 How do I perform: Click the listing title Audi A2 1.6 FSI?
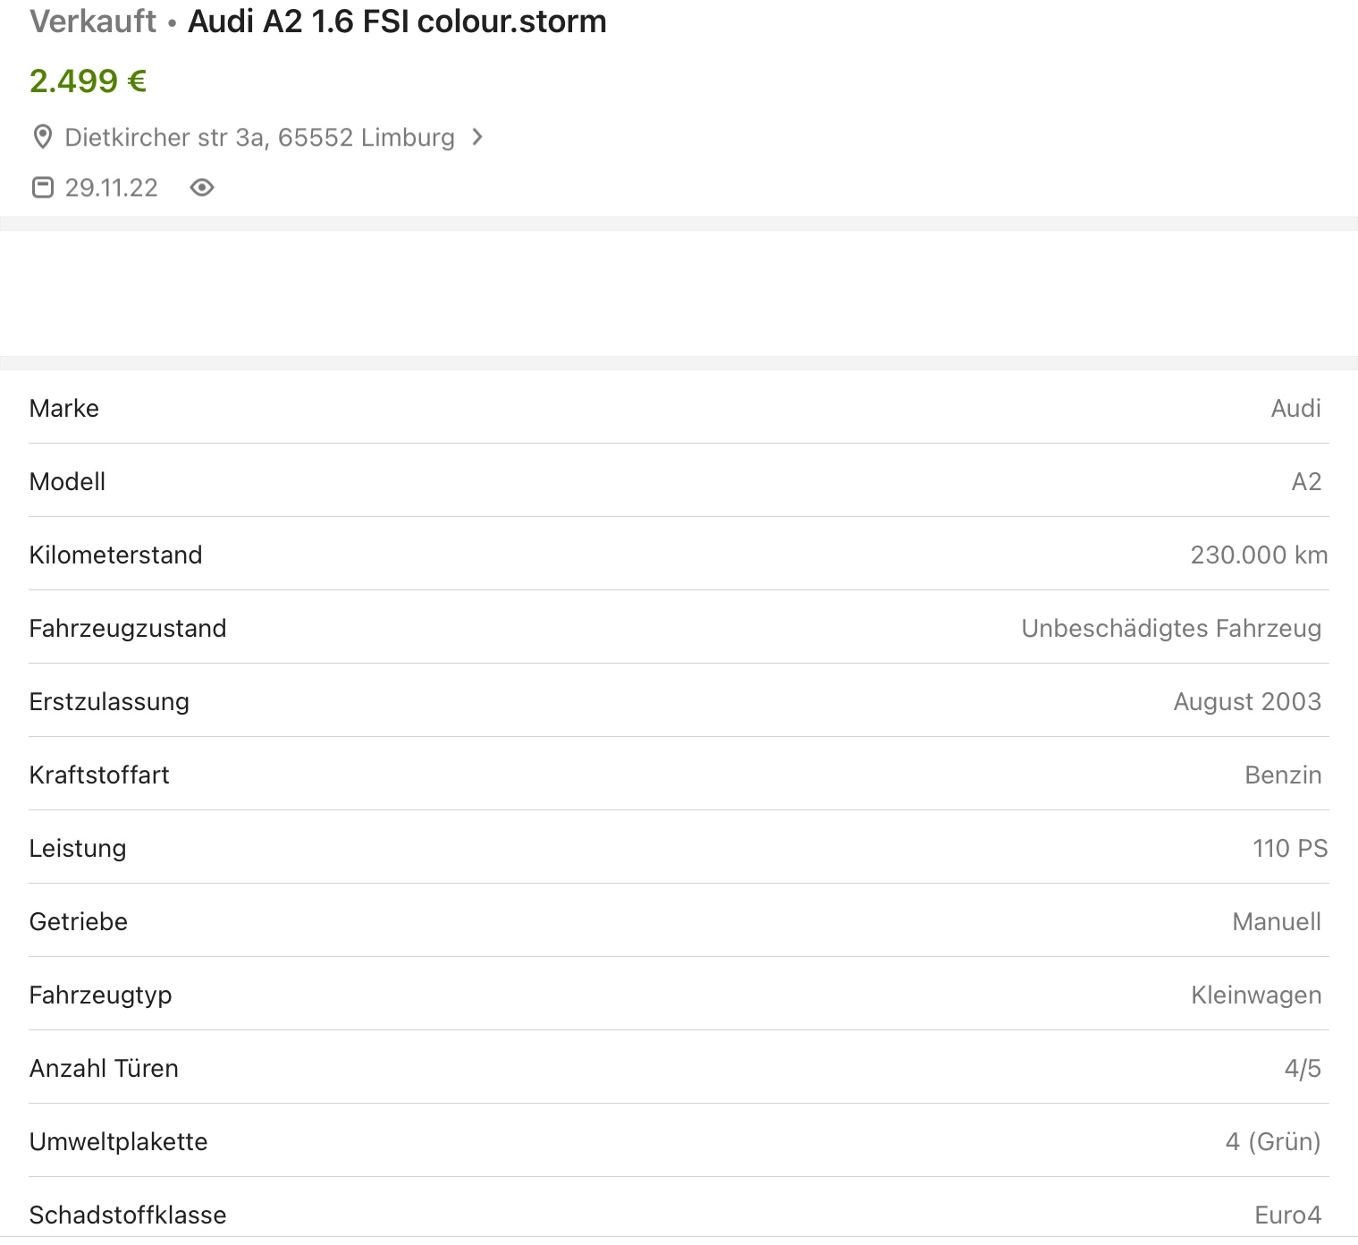tap(397, 21)
